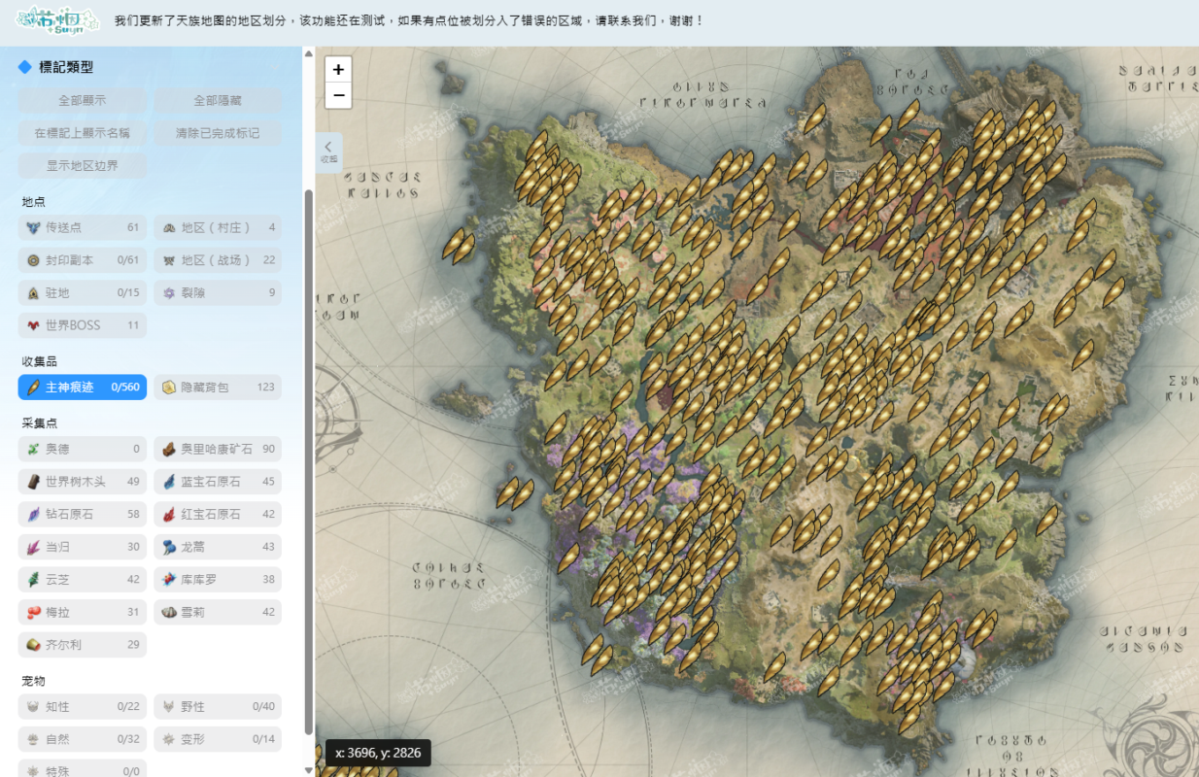This screenshot has width=1199, height=777.
Task: Expand the 变形 pet category markers
Action: (x=217, y=738)
